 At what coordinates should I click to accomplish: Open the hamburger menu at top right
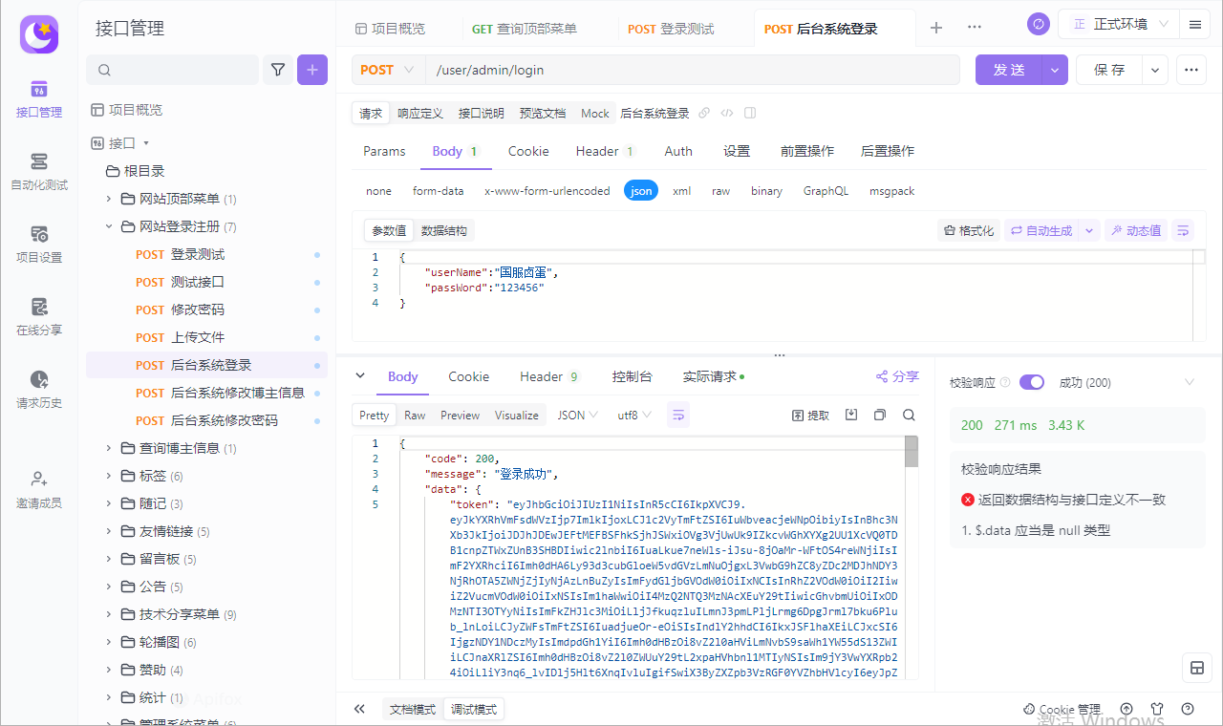point(1194,24)
